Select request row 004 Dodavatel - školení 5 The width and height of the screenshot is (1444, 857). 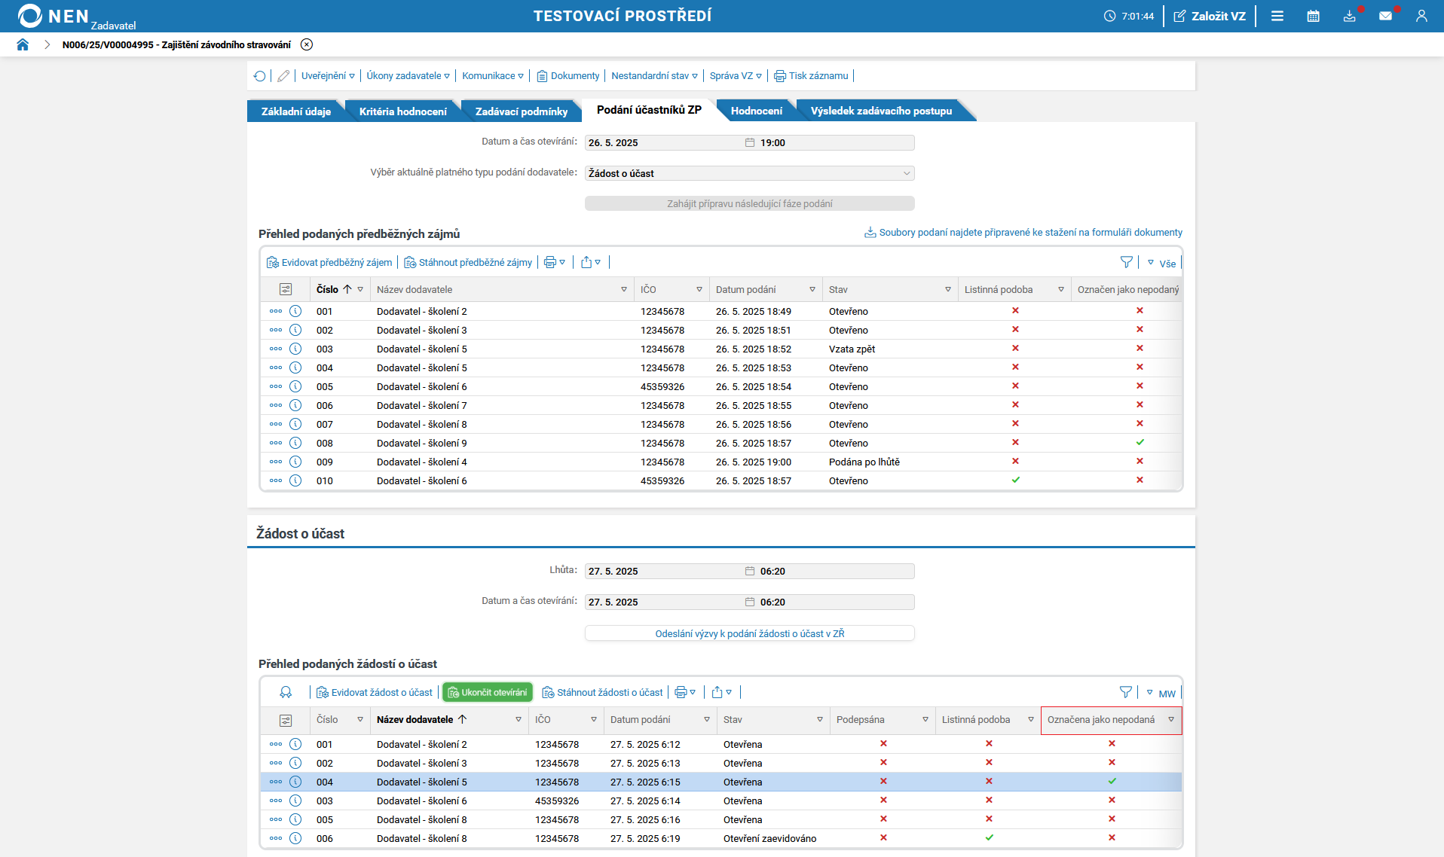(422, 782)
